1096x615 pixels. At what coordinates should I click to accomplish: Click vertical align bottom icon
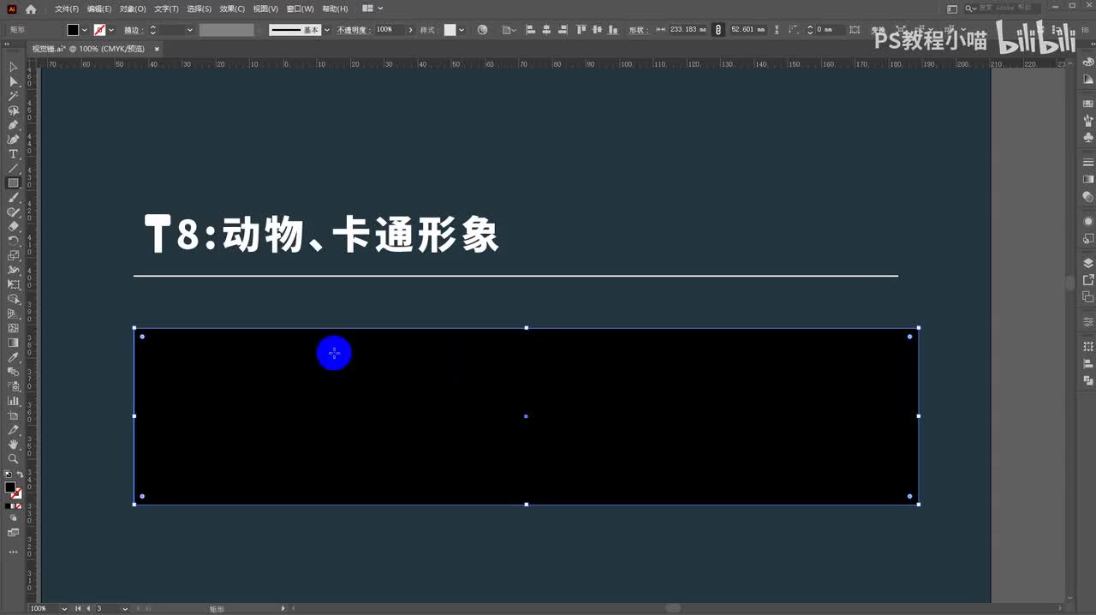pyautogui.click(x=611, y=29)
